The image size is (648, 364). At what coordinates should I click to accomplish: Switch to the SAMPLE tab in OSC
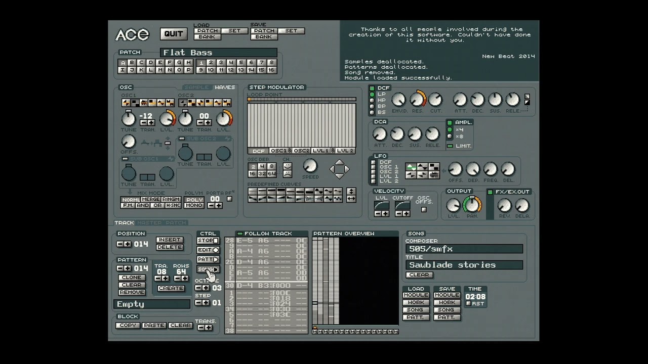[196, 87]
